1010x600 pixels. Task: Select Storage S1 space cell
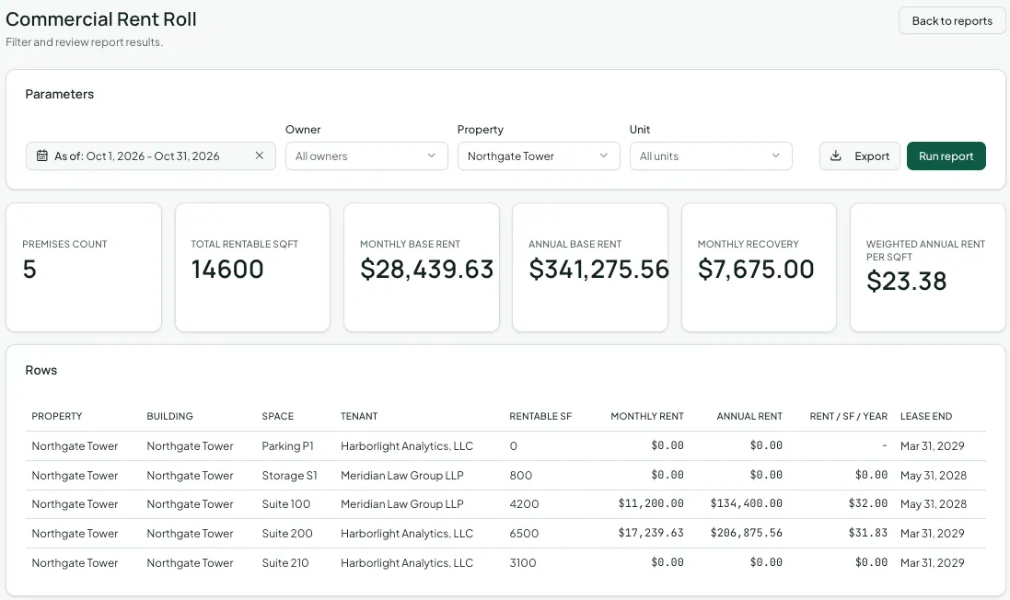click(289, 475)
